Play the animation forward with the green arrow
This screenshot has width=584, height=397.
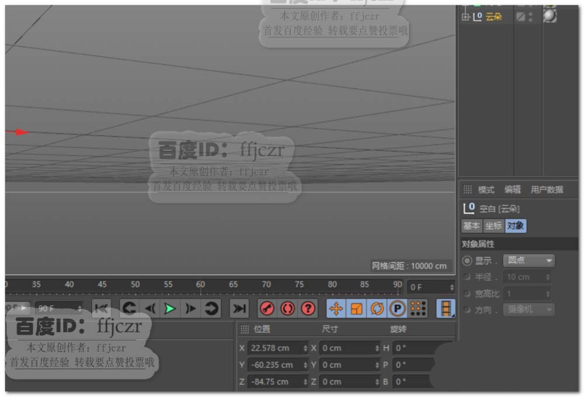click(x=170, y=309)
